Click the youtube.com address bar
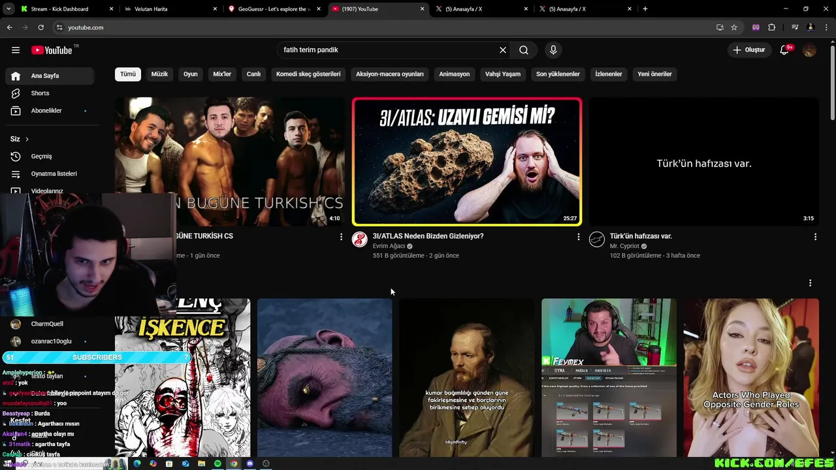Viewport: 836px width, 470px height. 385,27
